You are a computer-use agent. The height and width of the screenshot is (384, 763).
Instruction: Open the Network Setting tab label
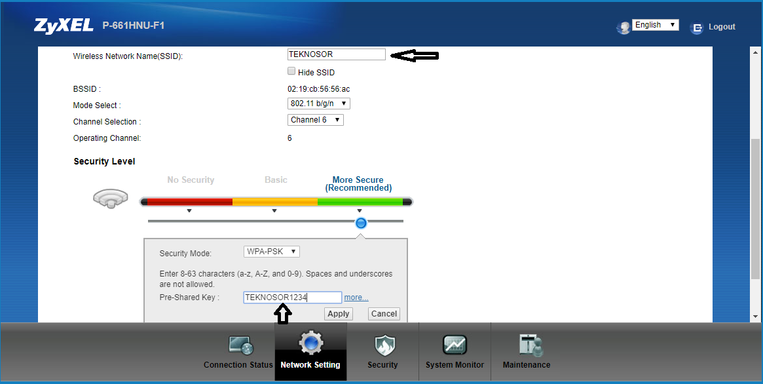[x=310, y=364]
